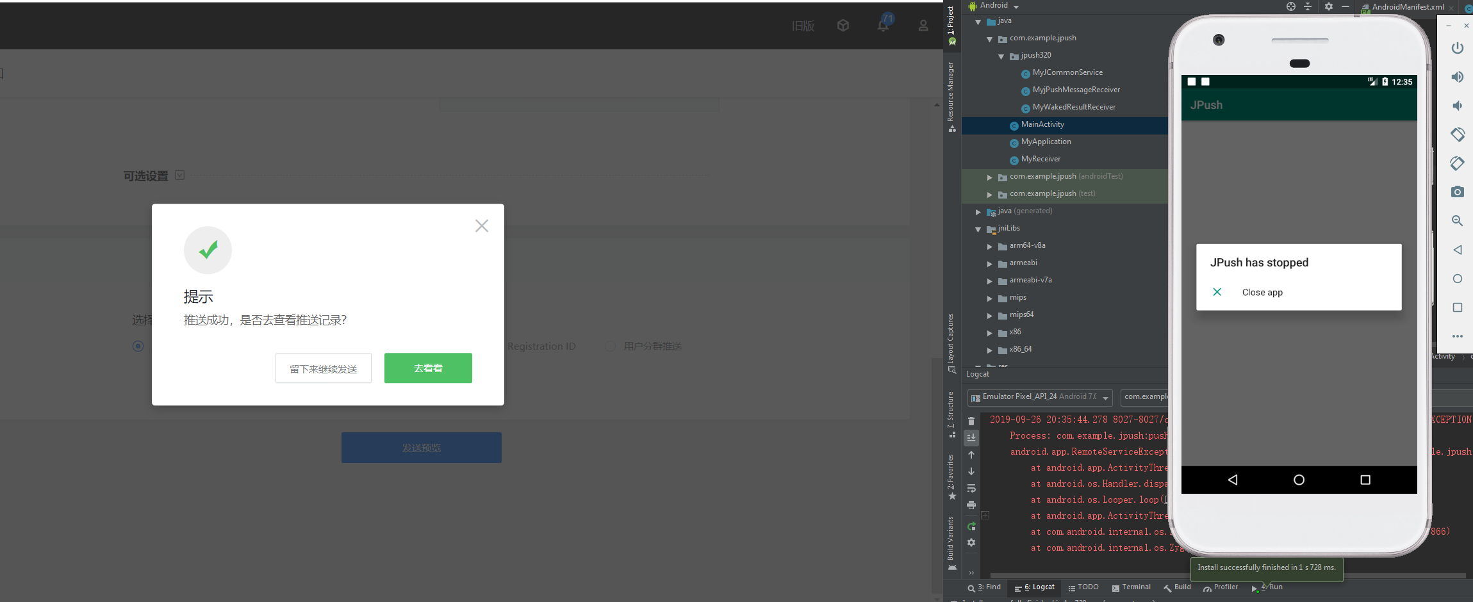Click the cube icon in web header
The width and height of the screenshot is (1473, 602).
point(843,26)
